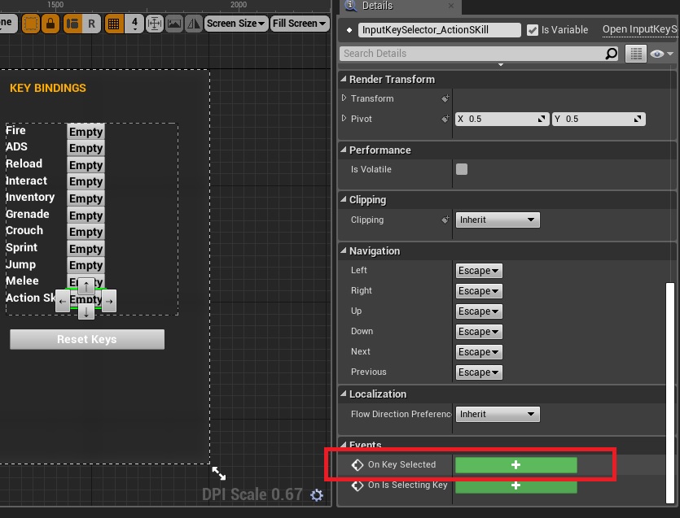Open the eye view options icon
Image resolution: width=680 pixels, height=518 pixels.
tap(660, 54)
